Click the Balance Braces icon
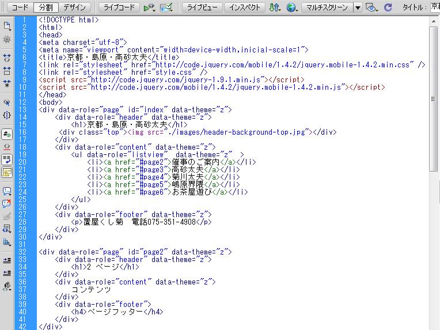440x330 pixels. pyautogui.click(x=7, y=115)
